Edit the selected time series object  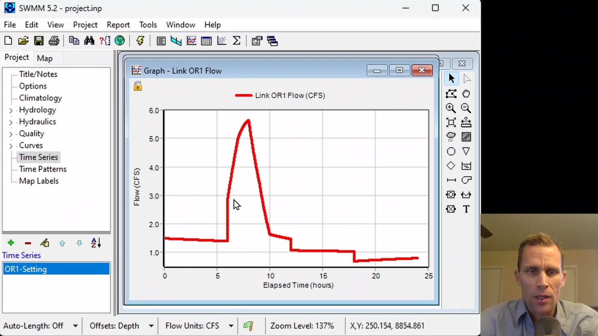[x=45, y=243]
